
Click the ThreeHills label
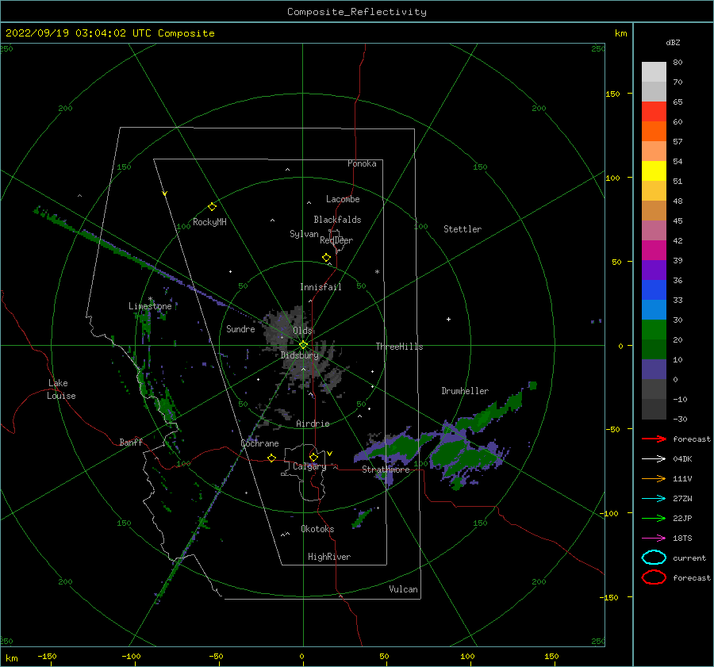(x=399, y=347)
